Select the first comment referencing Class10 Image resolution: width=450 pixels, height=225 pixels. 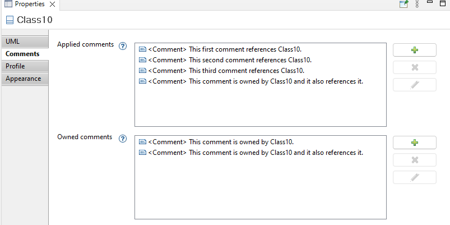(x=220, y=49)
